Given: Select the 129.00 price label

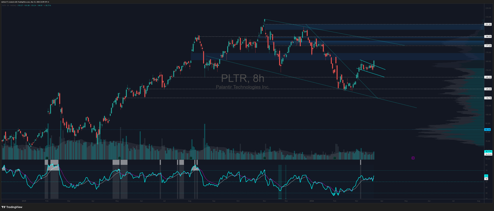Looking at the screenshot, I should (x=488, y=89).
